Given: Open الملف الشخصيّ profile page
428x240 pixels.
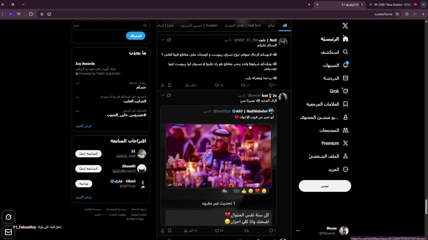Looking at the screenshot, I should point(328,156).
